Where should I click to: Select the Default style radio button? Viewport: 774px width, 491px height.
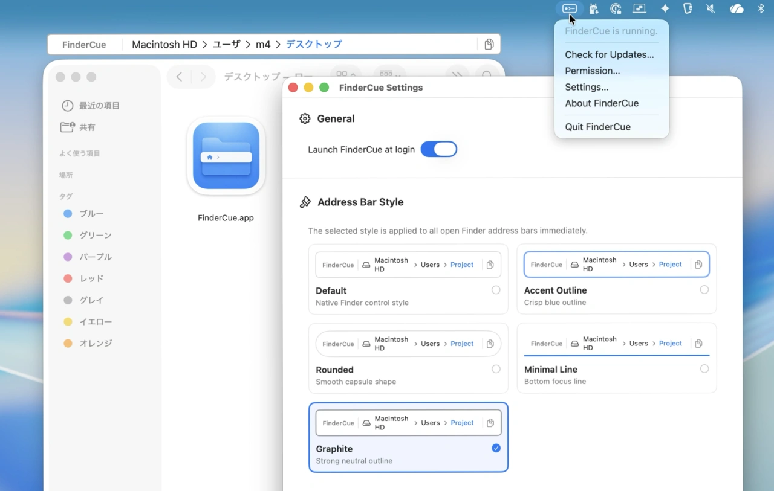click(496, 290)
